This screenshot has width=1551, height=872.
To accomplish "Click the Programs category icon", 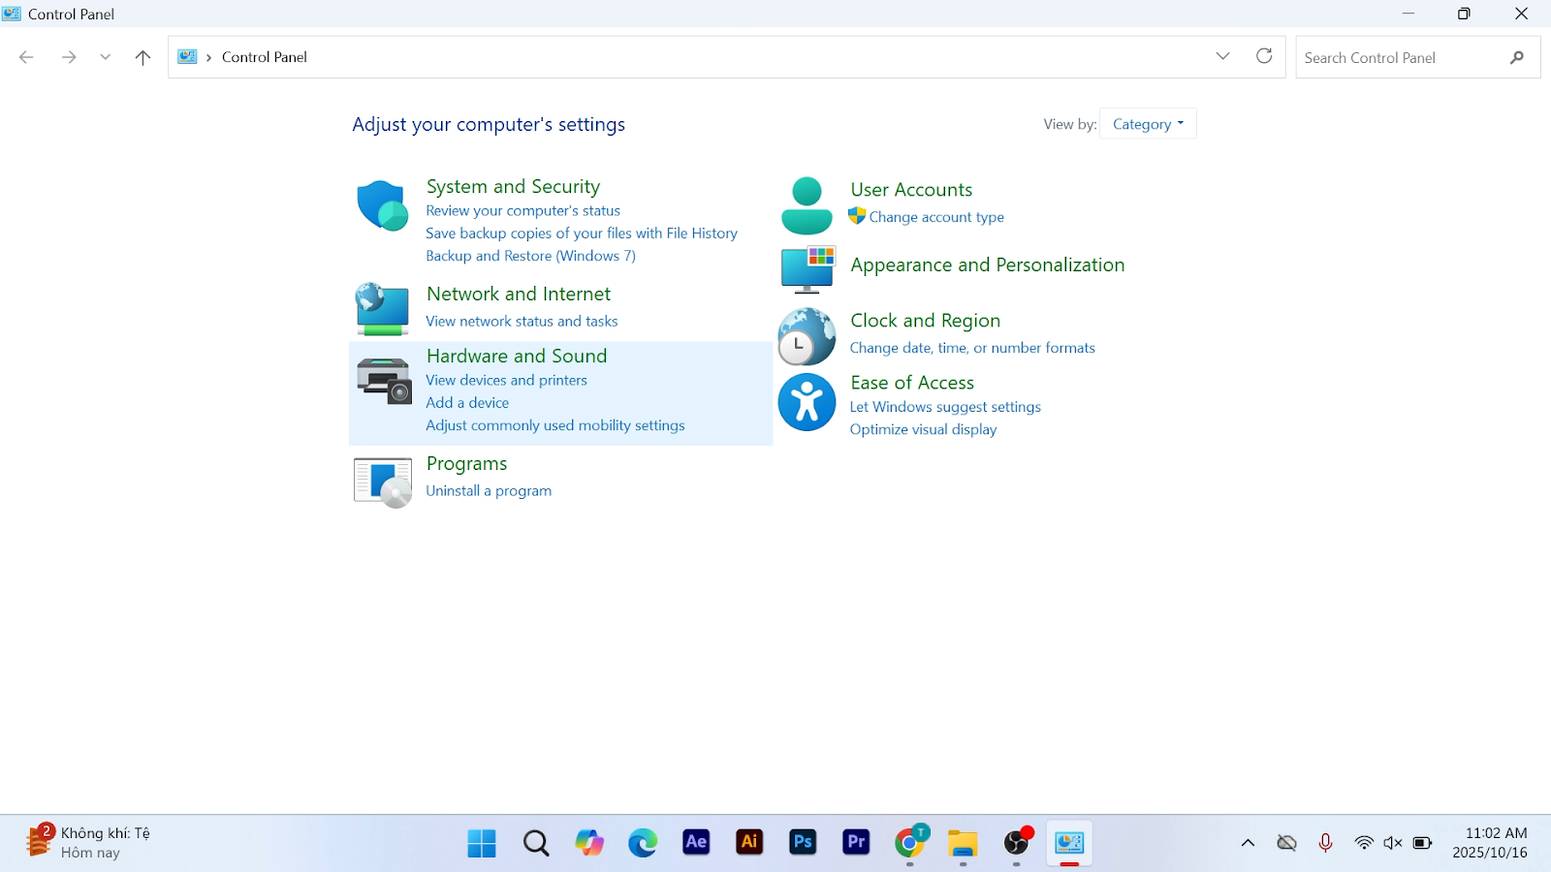I will (x=383, y=483).
